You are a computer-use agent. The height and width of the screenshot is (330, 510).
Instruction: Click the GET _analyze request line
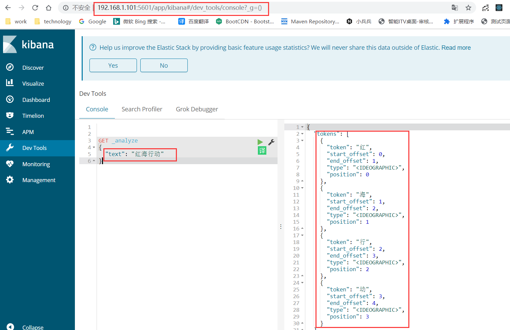click(118, 140)
